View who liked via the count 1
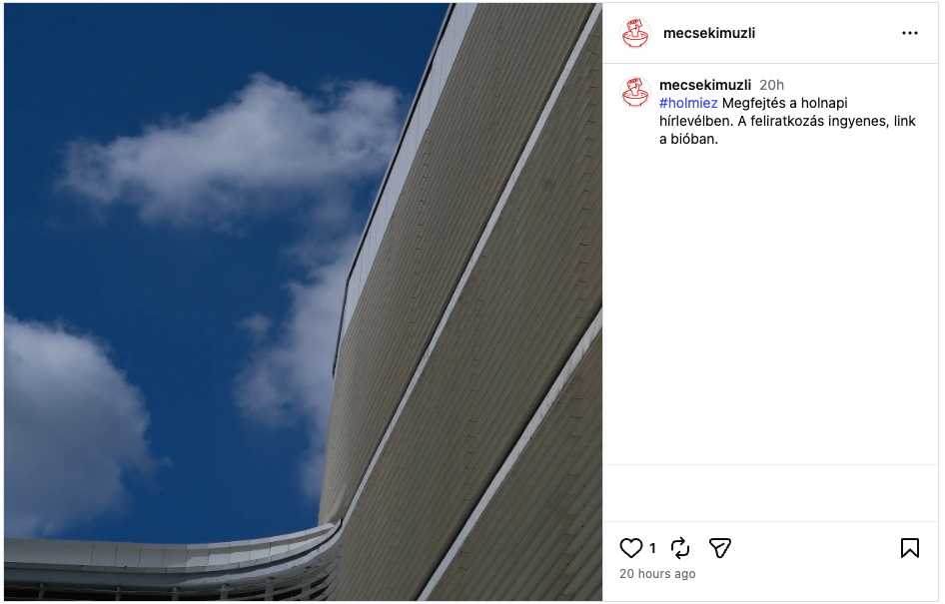 tap(652, 549)
